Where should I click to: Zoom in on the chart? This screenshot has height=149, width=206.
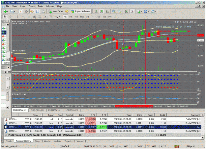[x=114, y=12]
